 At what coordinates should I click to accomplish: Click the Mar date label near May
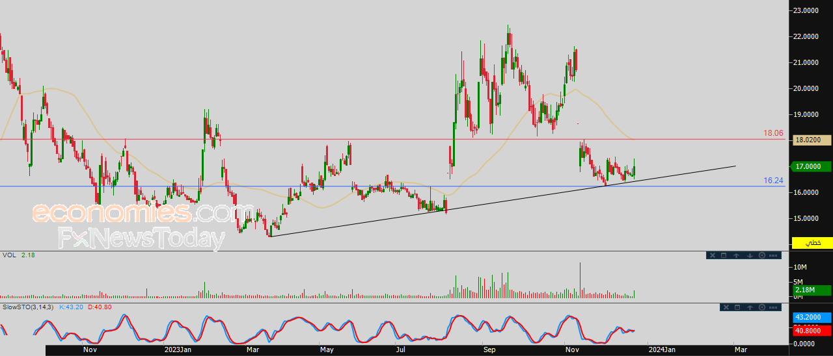click(253, 350)
